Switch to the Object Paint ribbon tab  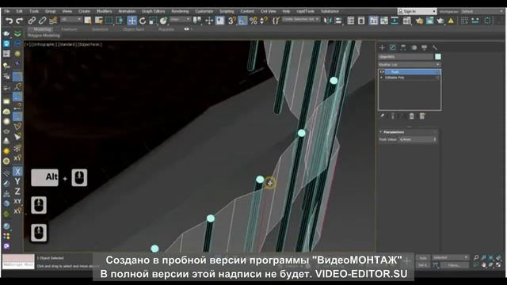click(133, 29)
